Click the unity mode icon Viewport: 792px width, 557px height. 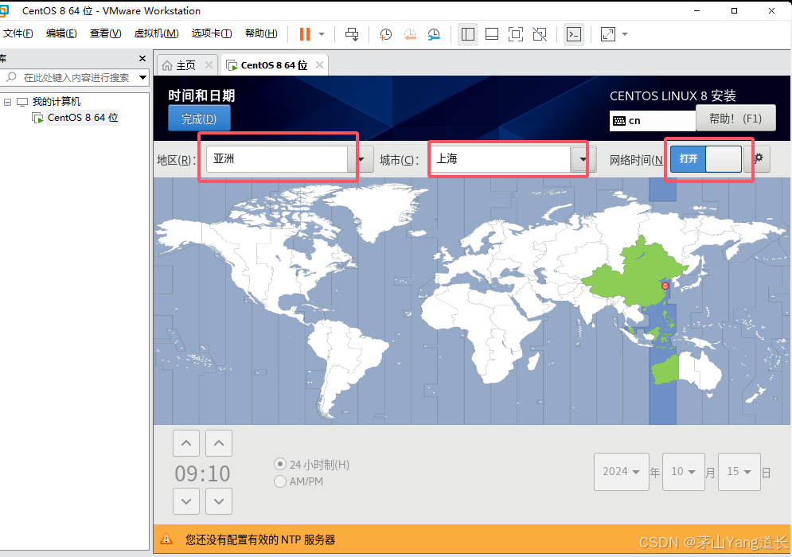(540, 34)
